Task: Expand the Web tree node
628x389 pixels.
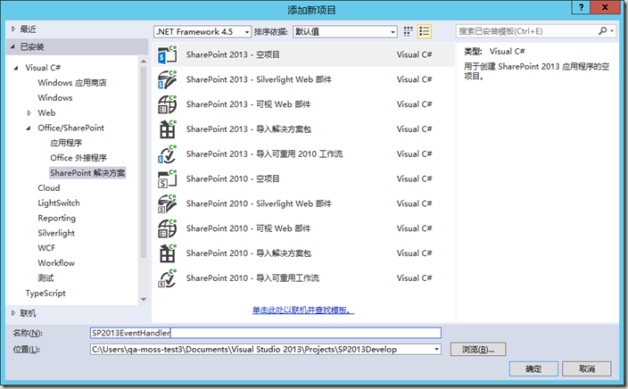Action: [x=29, y=113]
